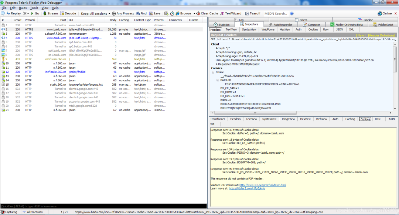Click the screenshot camera icon
The image size is (399, 215).
(166, 14)
